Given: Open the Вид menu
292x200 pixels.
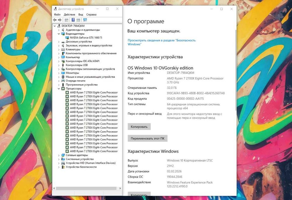Looking at the screenshot, I should click(81, 15).
